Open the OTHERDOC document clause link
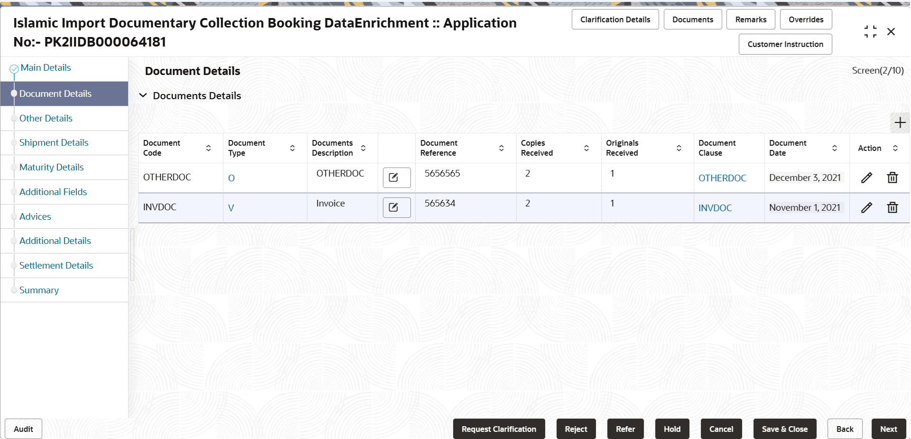 tap(722, 178)
